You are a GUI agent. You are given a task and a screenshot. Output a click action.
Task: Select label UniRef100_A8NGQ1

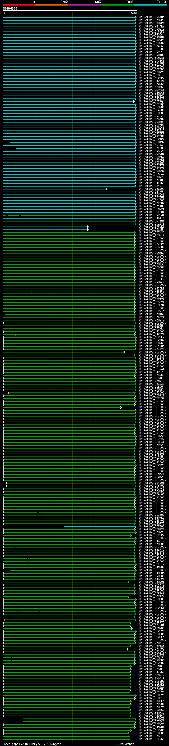151,582
